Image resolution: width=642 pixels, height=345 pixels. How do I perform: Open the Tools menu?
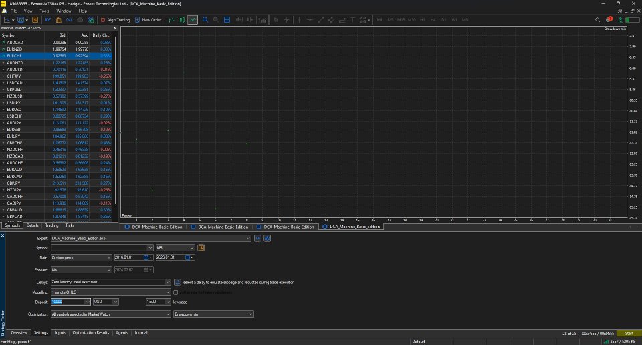click(x=44, y=11)
